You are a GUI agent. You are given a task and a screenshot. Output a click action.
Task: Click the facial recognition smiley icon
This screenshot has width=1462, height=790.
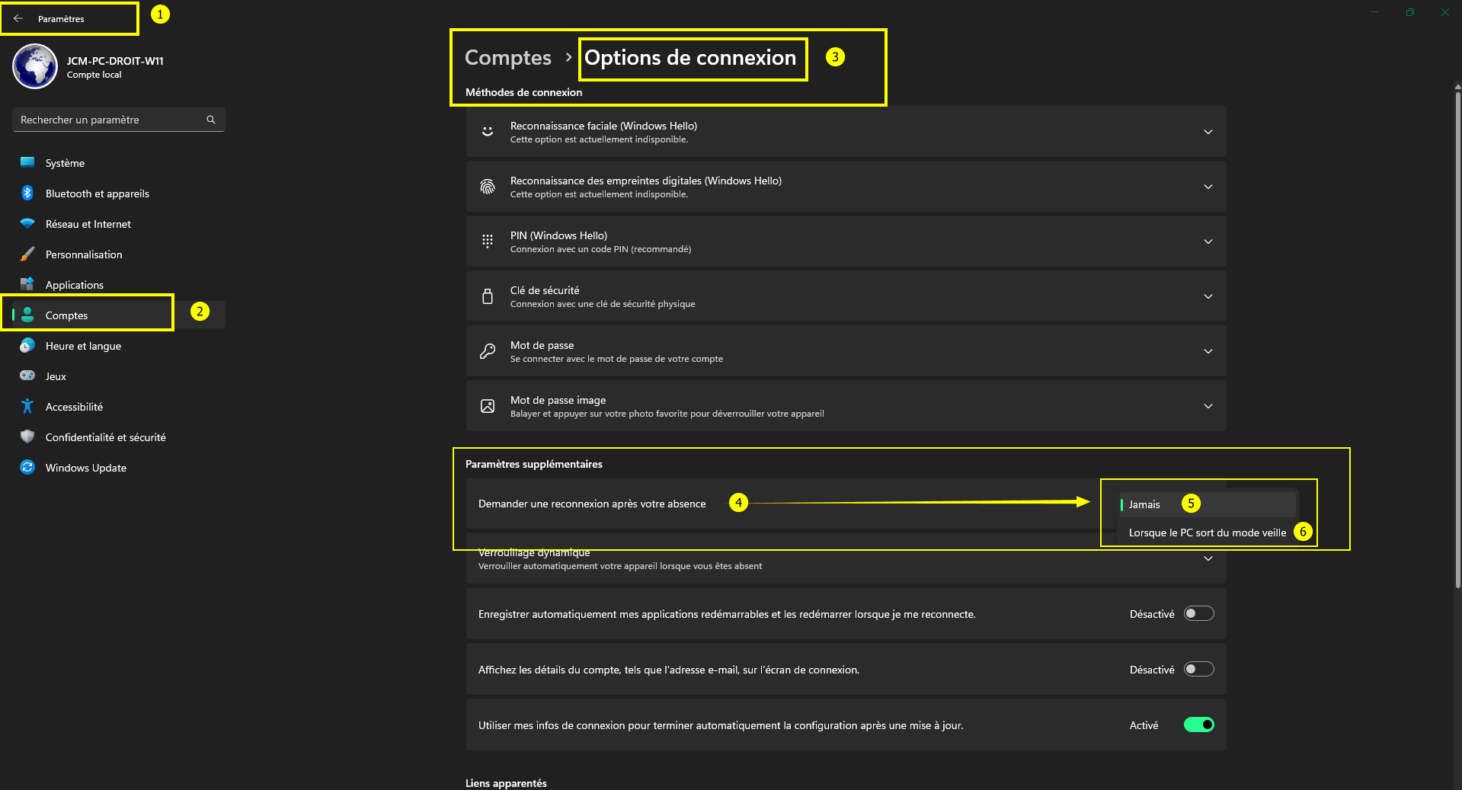click(x=488, y=132)
